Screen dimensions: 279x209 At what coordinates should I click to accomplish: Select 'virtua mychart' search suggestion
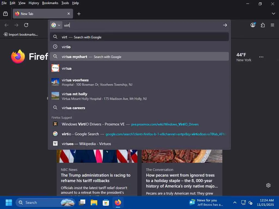(139, 57)
